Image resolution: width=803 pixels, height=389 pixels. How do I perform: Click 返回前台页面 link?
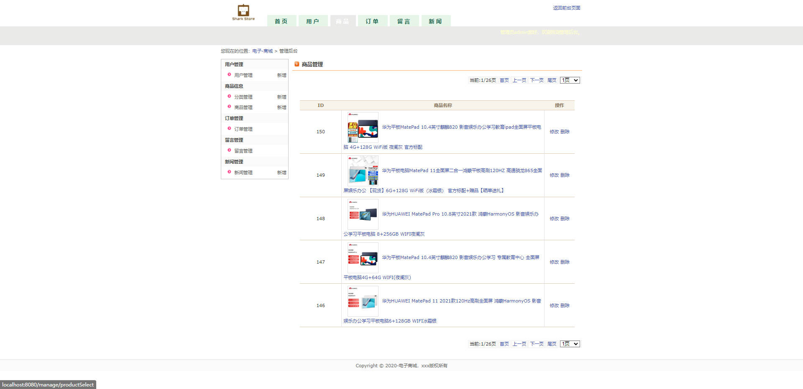click(567, 8)
